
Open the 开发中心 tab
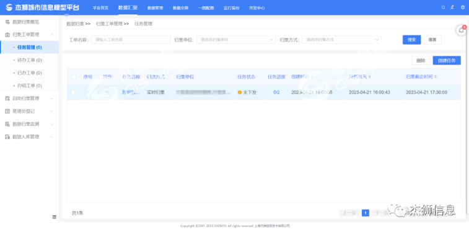pos(257,8)
